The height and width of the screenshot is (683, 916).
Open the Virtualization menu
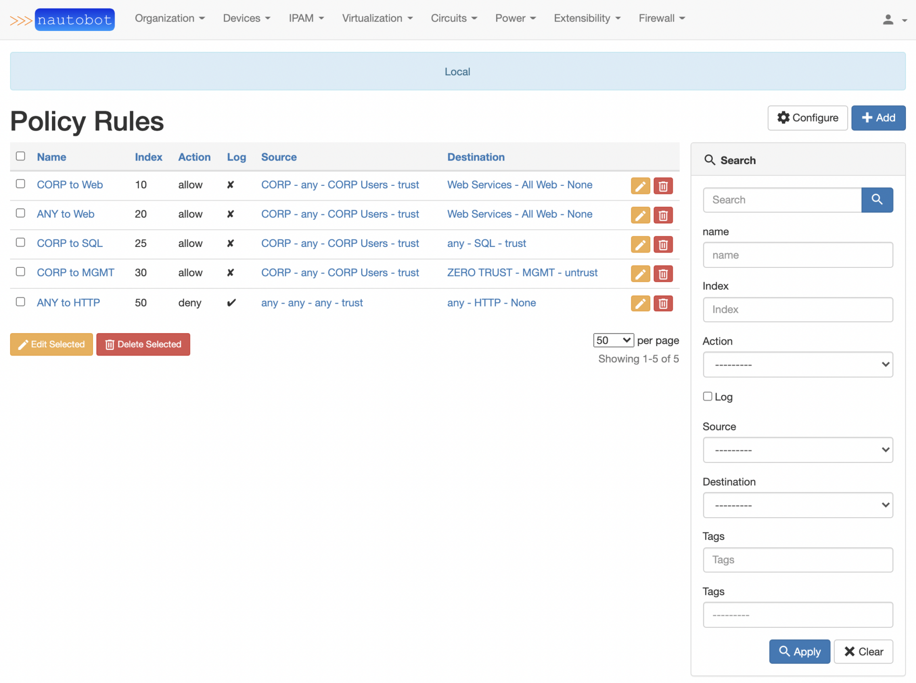377,19
